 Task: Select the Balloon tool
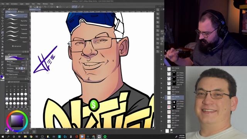2,71
